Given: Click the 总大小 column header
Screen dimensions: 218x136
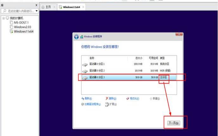Looking at the screenshot, I should [x=139, y=58].
